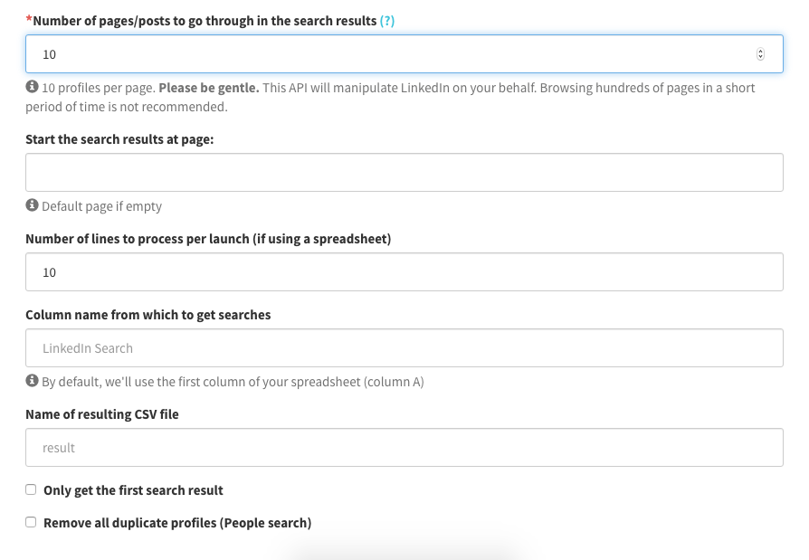Click the "Name of resulting CSV file" label
The width and height of the screenshot is (809, 560).
tap(102, 414)
